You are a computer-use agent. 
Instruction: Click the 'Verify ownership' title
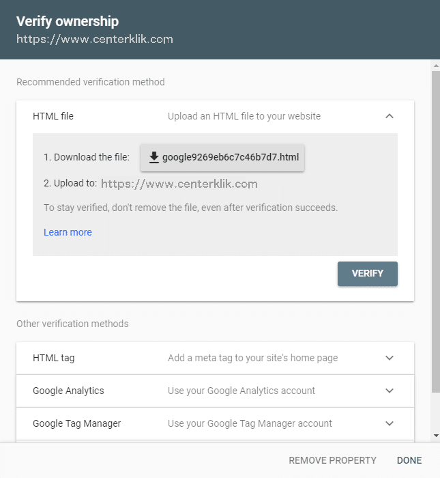pyautogui.click(x=68, y=21)
